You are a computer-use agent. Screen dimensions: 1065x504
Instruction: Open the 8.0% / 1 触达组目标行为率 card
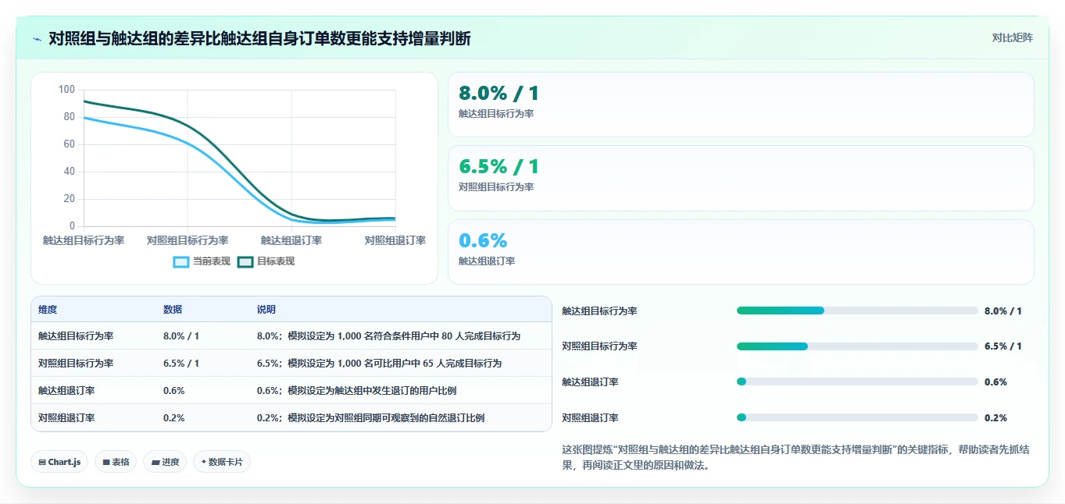click(x=741, y=105)
